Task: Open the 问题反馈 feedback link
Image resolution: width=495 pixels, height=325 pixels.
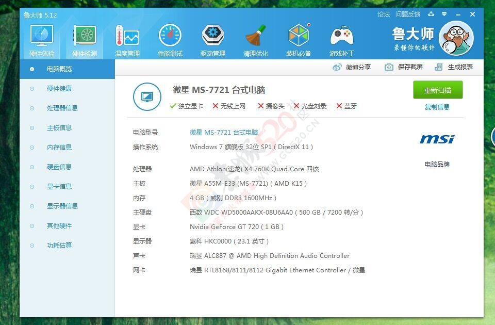Action: coord(408,14)
